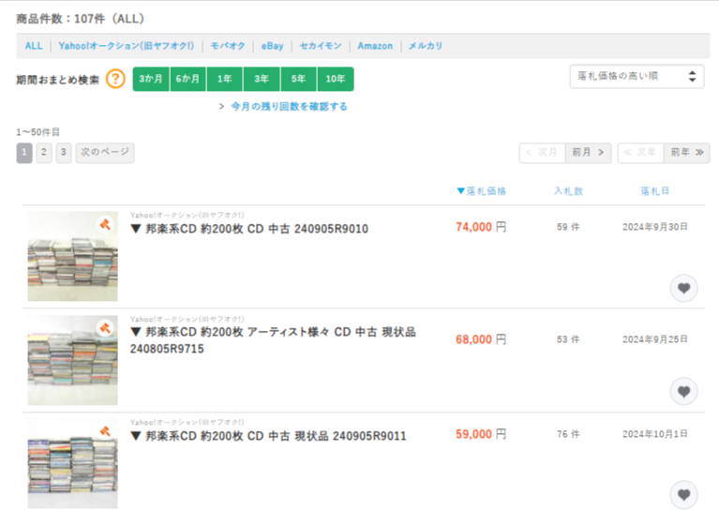Click auction hammer badge on first thumbnail
The width and height of the screenshot is (719, 510).
[105, 224]
